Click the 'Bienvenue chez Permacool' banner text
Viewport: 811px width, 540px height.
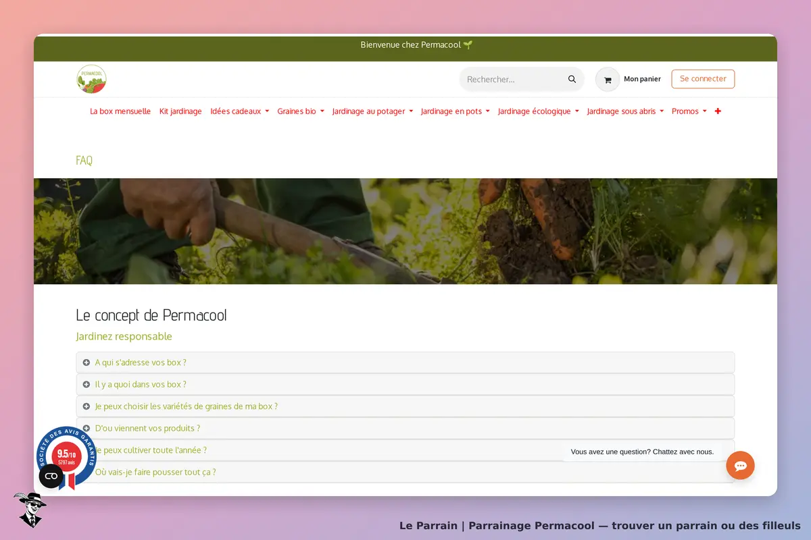pyautogui.click(x=416, y=45)
